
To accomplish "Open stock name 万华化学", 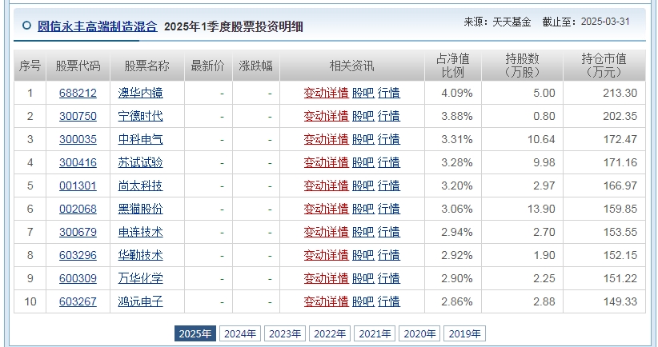I will tap(141, 278).
